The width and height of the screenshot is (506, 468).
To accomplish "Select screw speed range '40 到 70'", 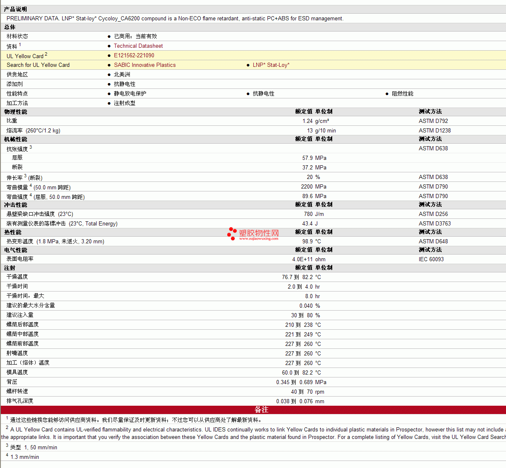I will pos(302,392).
